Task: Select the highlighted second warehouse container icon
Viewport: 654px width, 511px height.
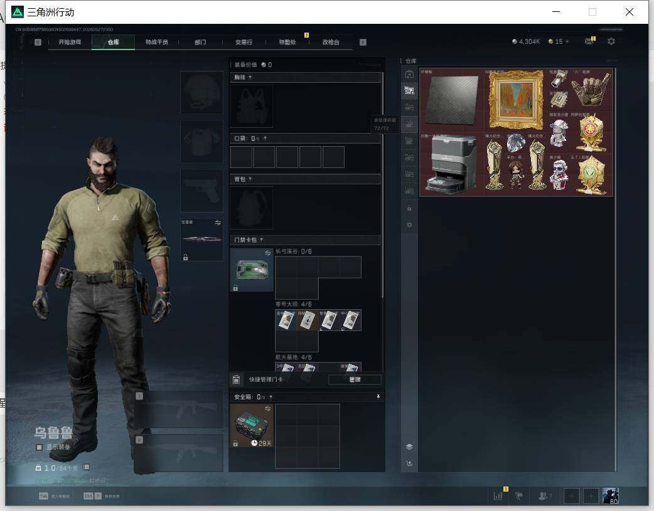Action: point(409,91)
